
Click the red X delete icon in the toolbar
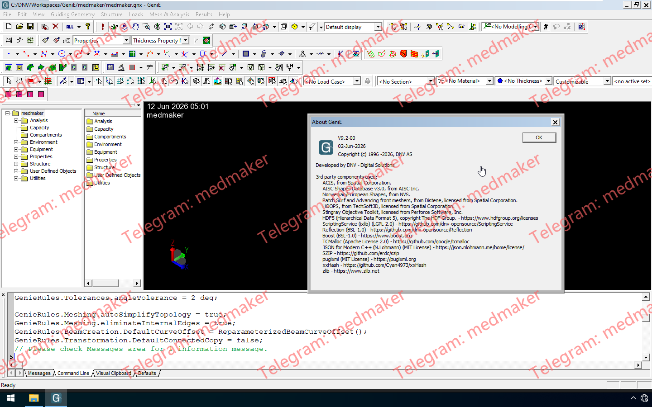click(x=56, y=27)
